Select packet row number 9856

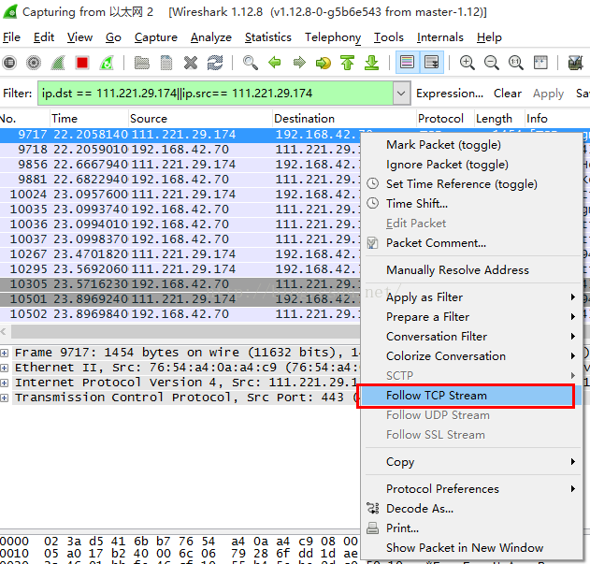click(x=180, y=165)
